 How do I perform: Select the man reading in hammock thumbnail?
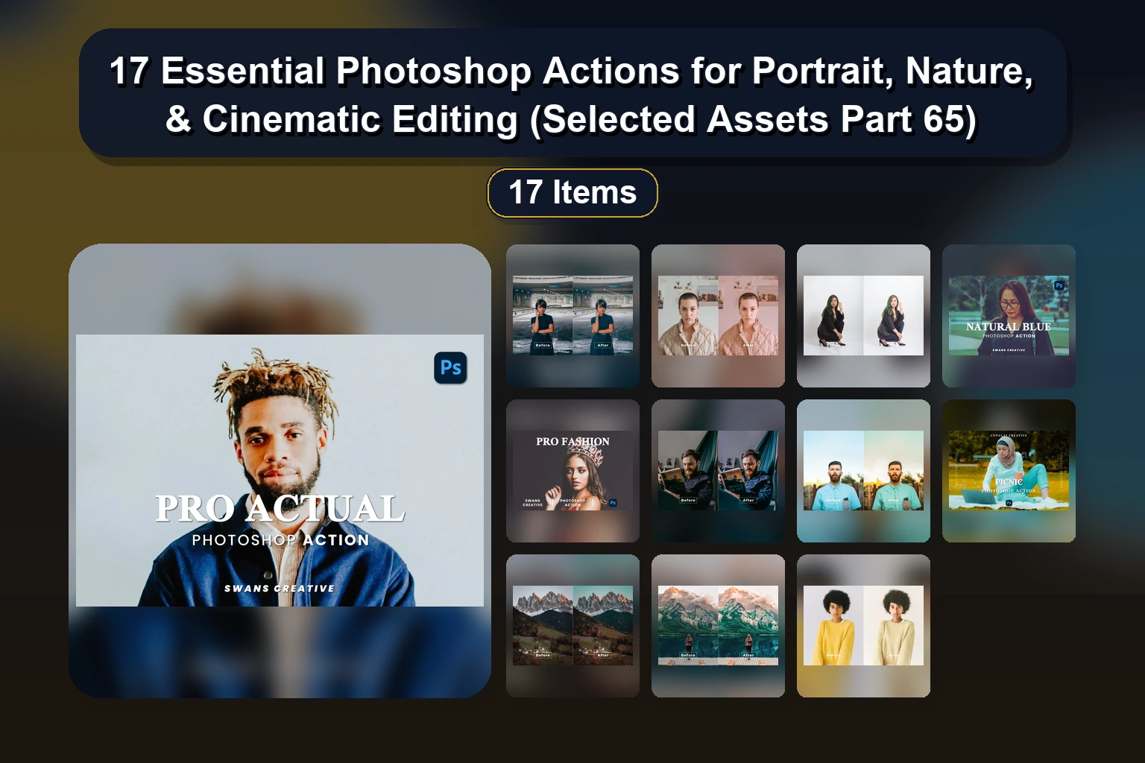[x=718, y=471]
